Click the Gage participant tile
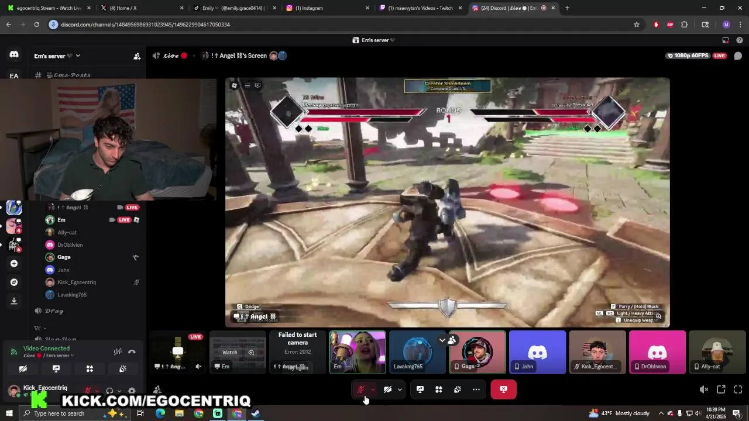The image size is (749, 421). (x=477, y=352)
